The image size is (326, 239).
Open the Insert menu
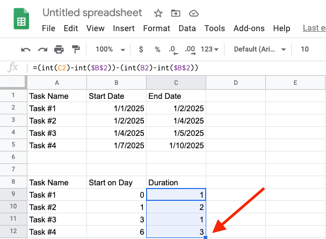124,28
